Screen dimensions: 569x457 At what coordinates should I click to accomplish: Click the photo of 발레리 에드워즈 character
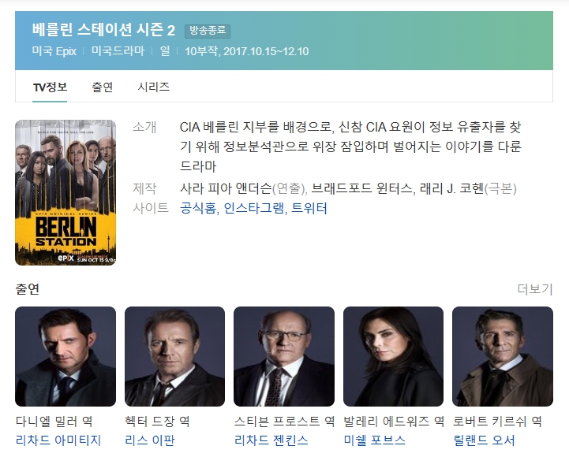pyautogui.click(x=393, y=357)
